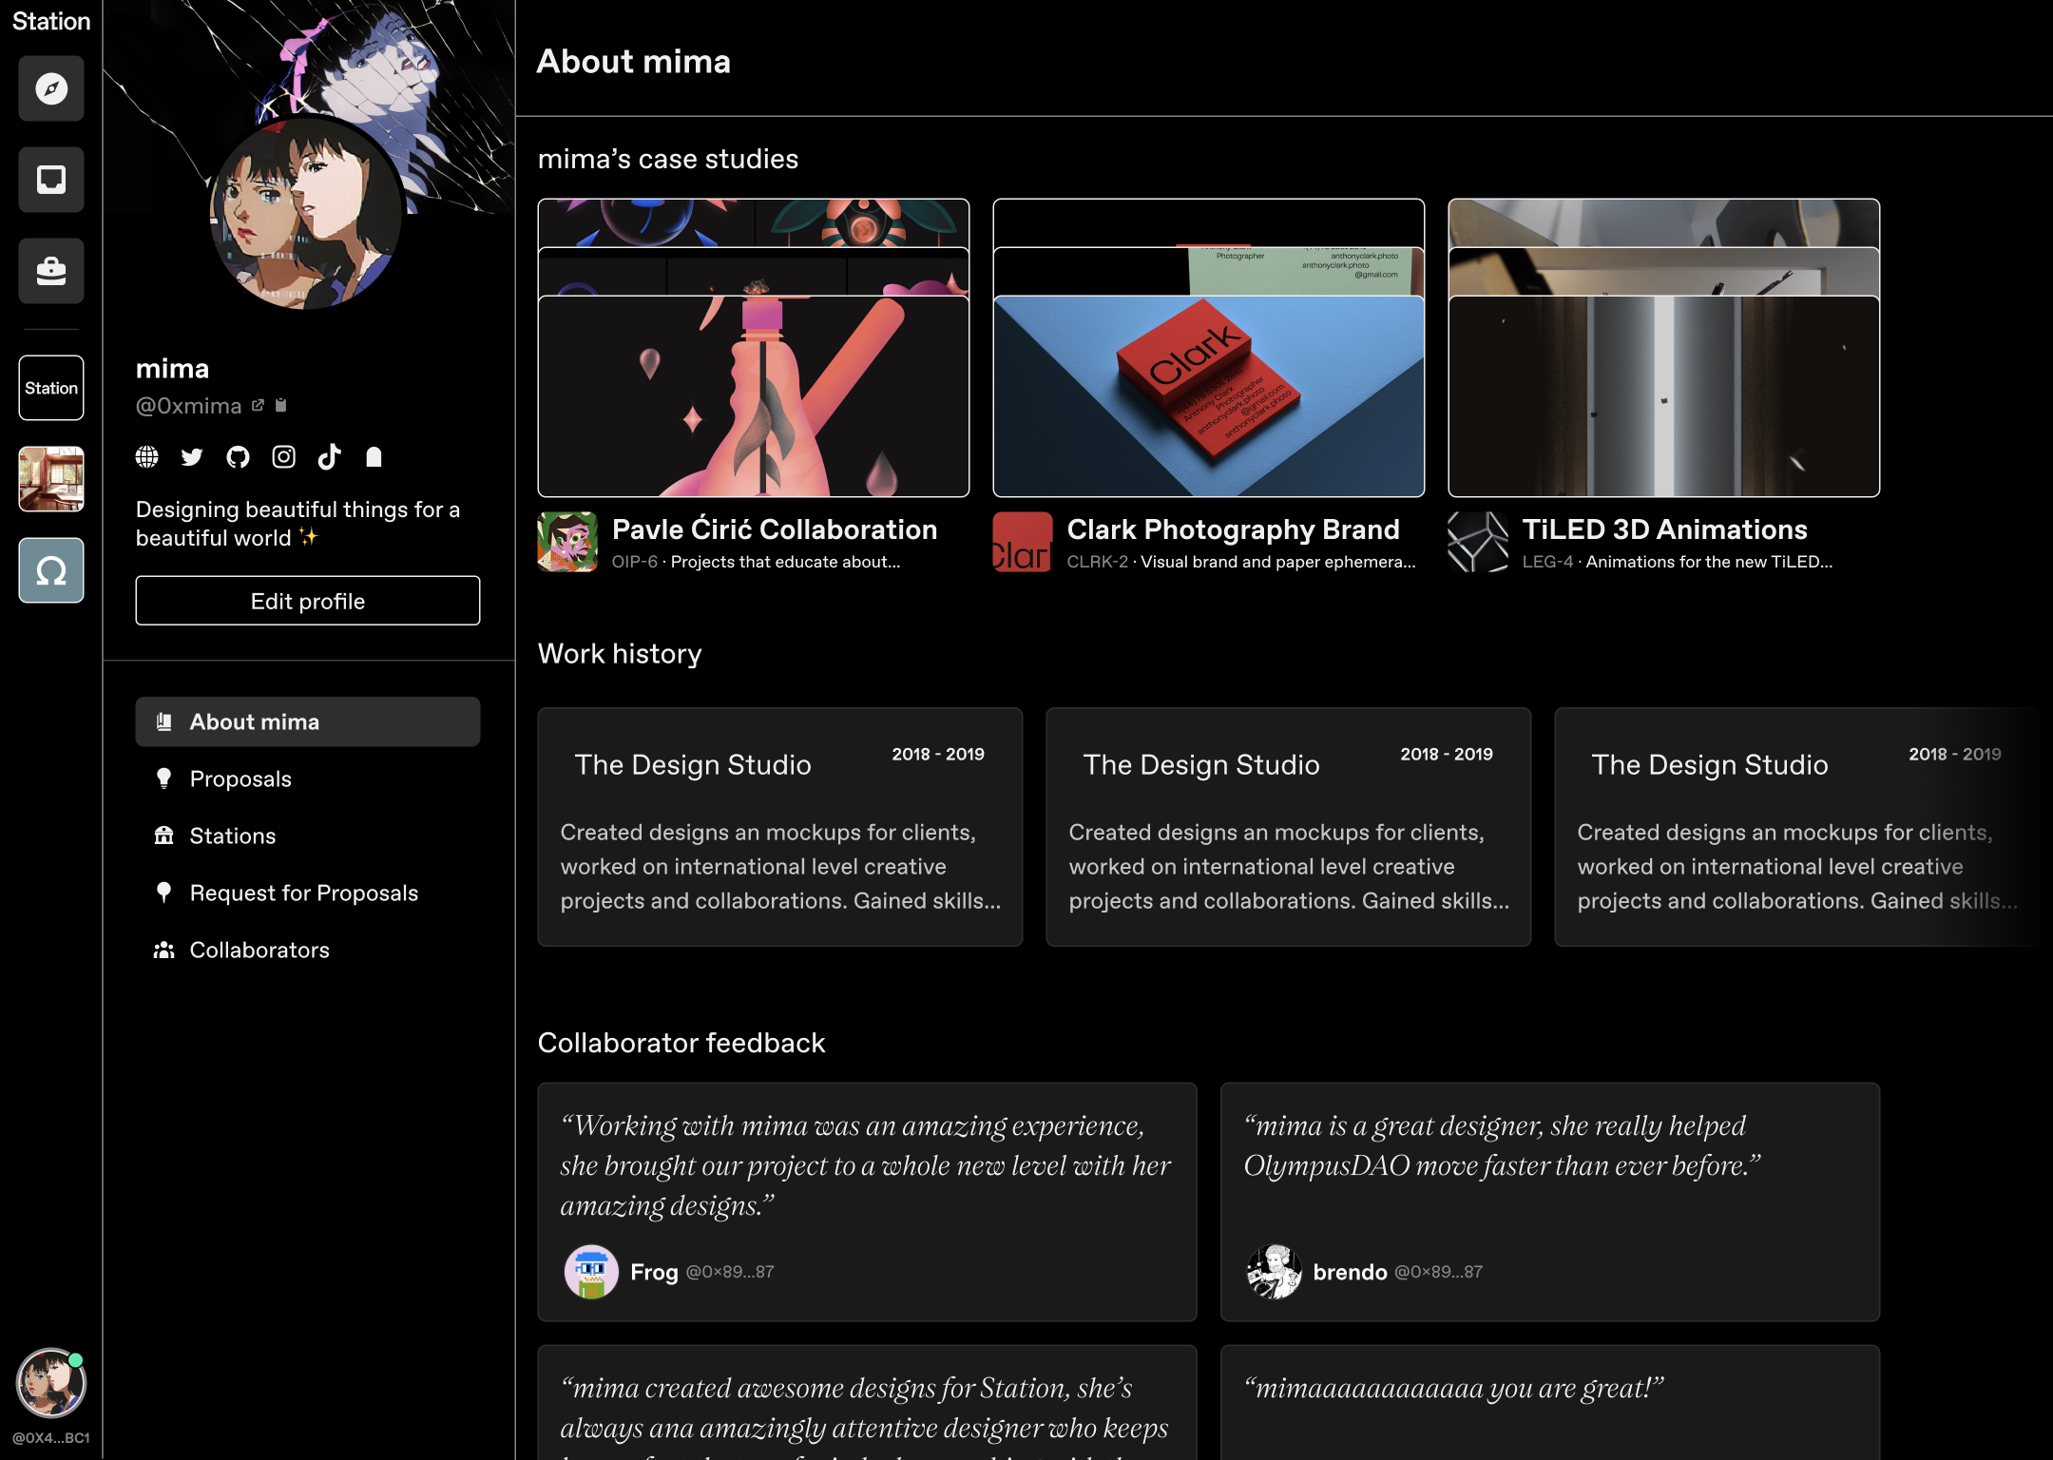Click the red Clark project logo icon
Image resolution: width=2053 pixels, height=1460 pixels.
pyautogui.click(x=1023, y=542)
